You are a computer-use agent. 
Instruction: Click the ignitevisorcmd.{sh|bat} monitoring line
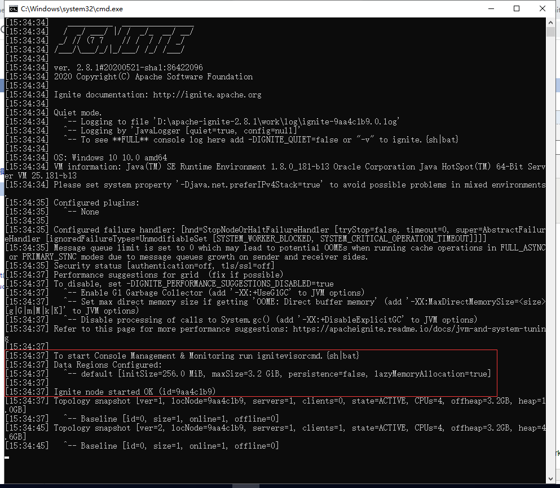[x=206, y=356]
